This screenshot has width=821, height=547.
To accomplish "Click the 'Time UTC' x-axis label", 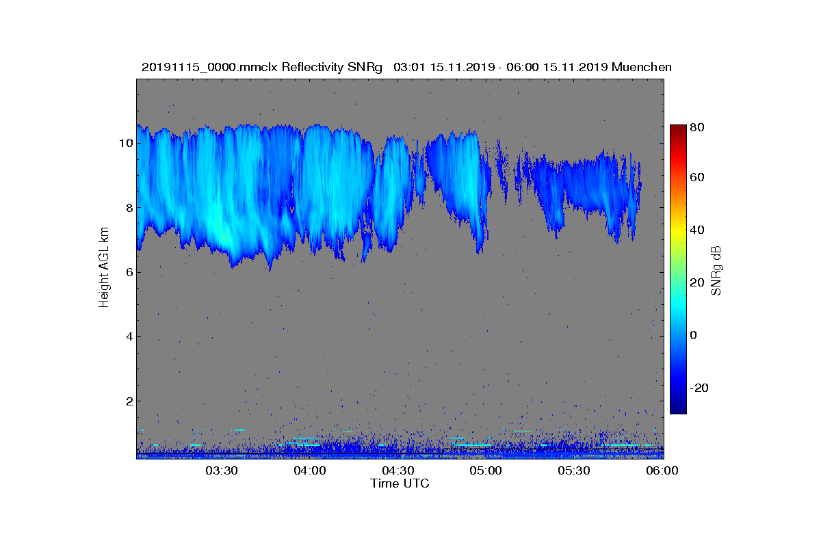I will click(x=400, y=483).
